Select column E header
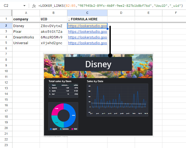This screenshot has width=186, height=148. (x=149, y=13)
